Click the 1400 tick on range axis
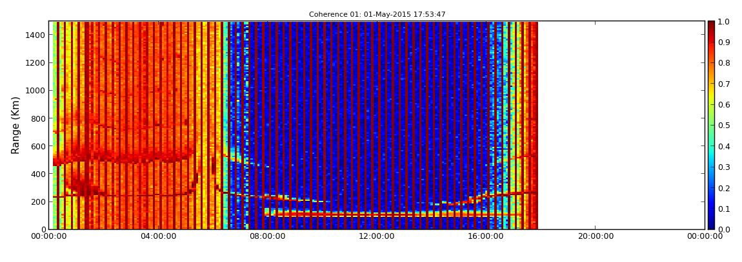This screenshot has height=262, width=742. pos(35,35)
